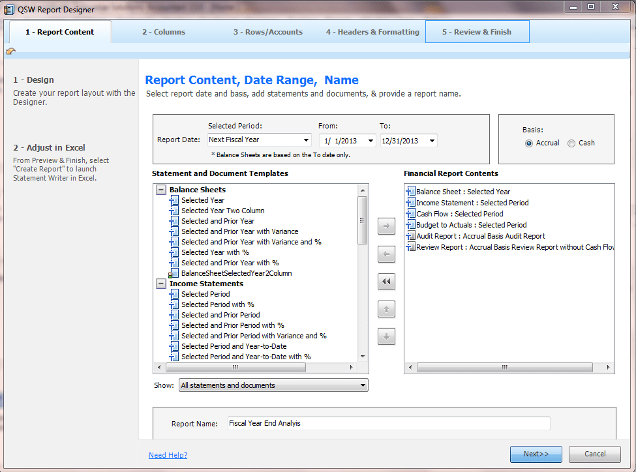
Task: Click the remove left arrow button
Action: coord(386,254)
